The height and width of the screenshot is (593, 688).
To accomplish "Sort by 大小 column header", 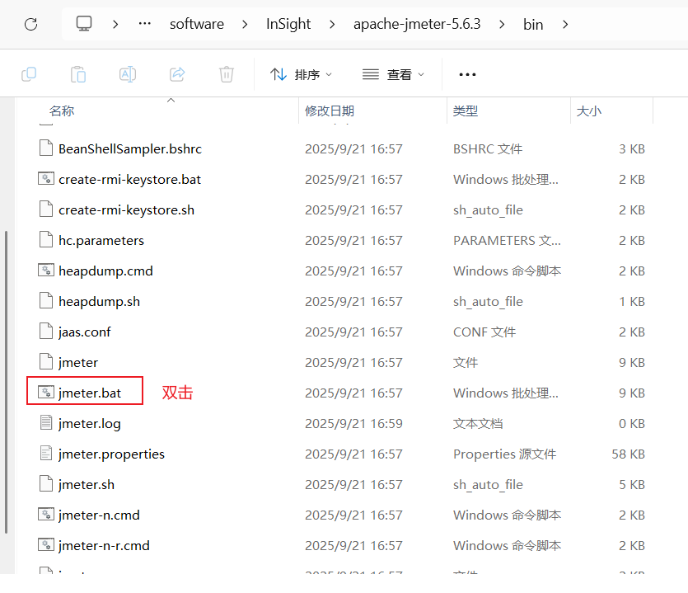I will (x=589, y=111).
